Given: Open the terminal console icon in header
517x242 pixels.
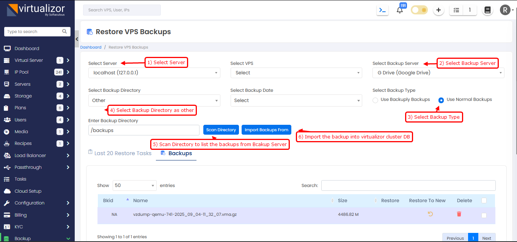Looking at the screenshot, I should click(382, 10).
